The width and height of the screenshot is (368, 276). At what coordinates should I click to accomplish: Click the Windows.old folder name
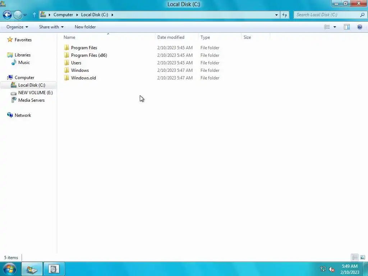point(83,78)
